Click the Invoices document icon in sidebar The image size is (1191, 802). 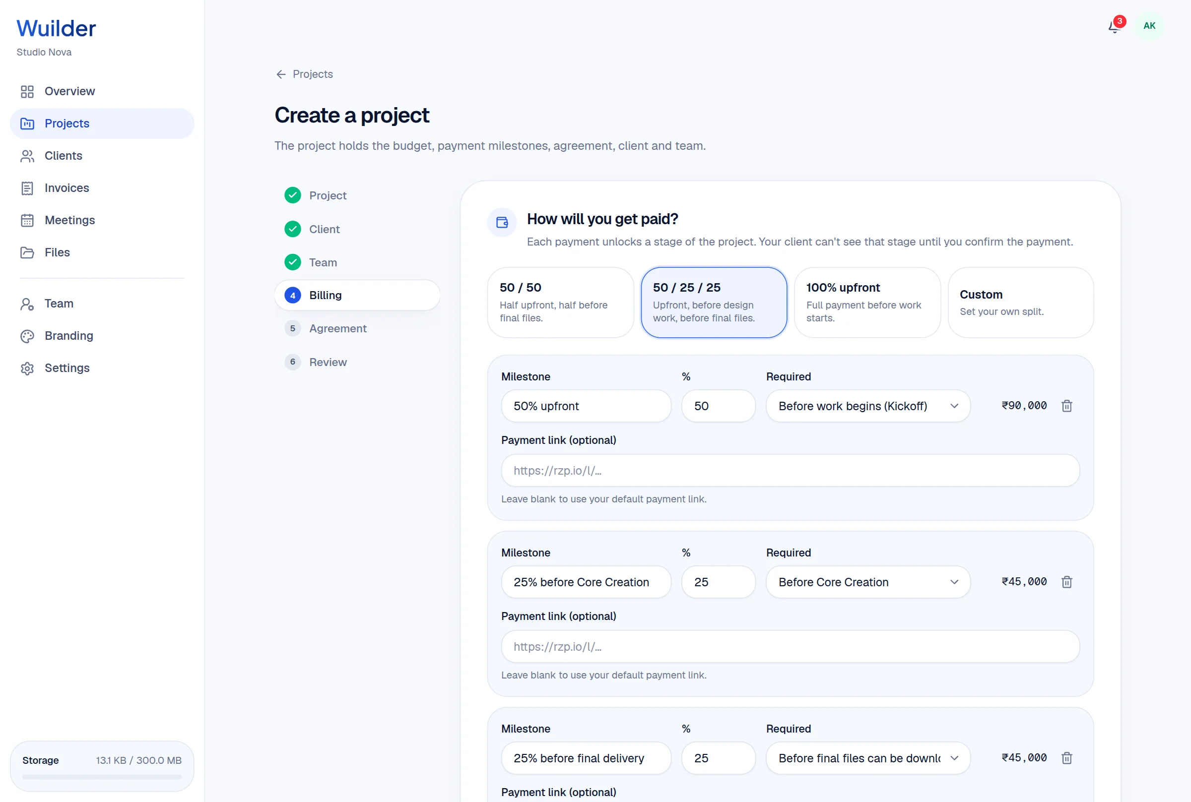click(27, 188)
